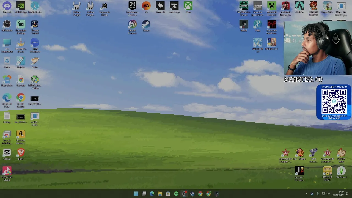This screenshot has width=352, height=198.
Task: Launch the Need for Speed shortcut
Action: [x=258, y=9]
